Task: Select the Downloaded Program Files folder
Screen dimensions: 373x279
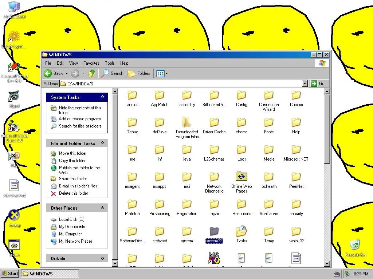Action: tap(187, 122)
